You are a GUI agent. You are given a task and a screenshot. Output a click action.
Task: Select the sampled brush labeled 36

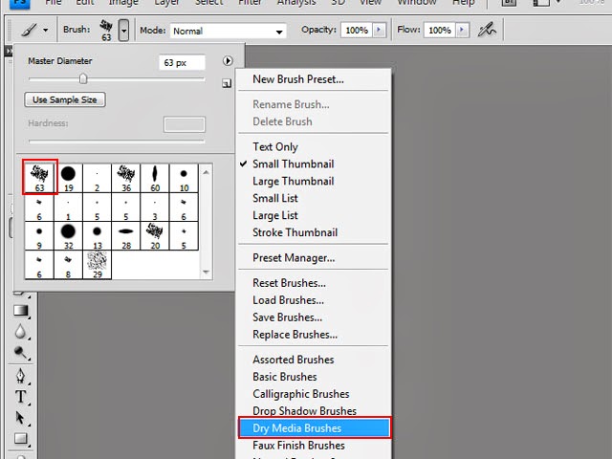click(x=126, y=179)
